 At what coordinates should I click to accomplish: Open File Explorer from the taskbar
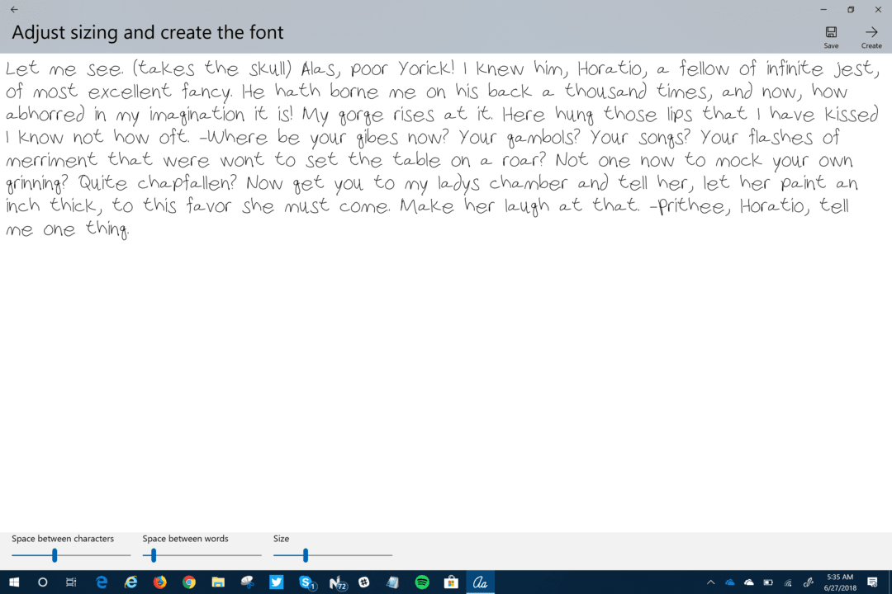click(x=217, y=582)
